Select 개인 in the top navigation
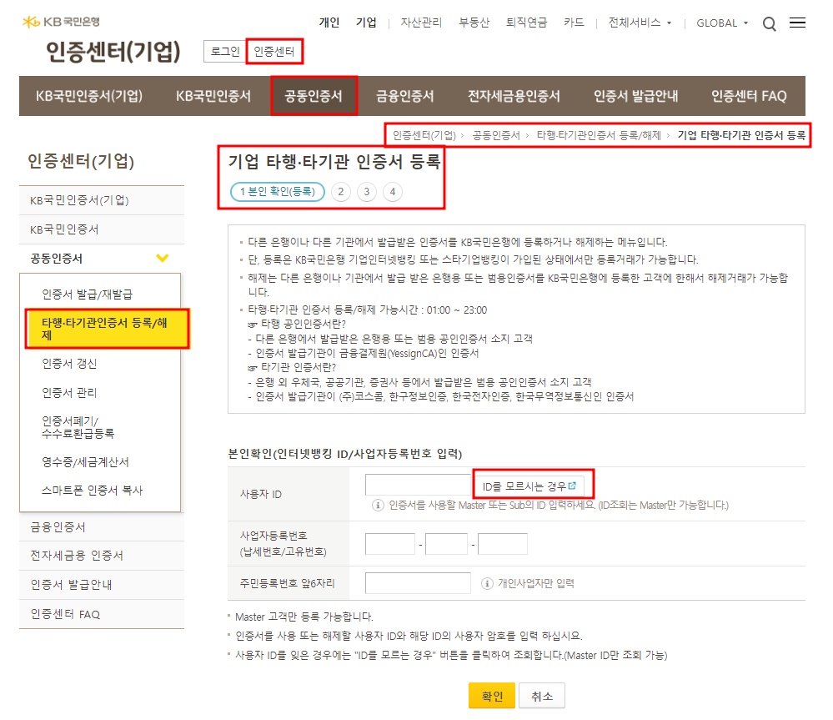833x720 pixels. click(x=329, y=23)
